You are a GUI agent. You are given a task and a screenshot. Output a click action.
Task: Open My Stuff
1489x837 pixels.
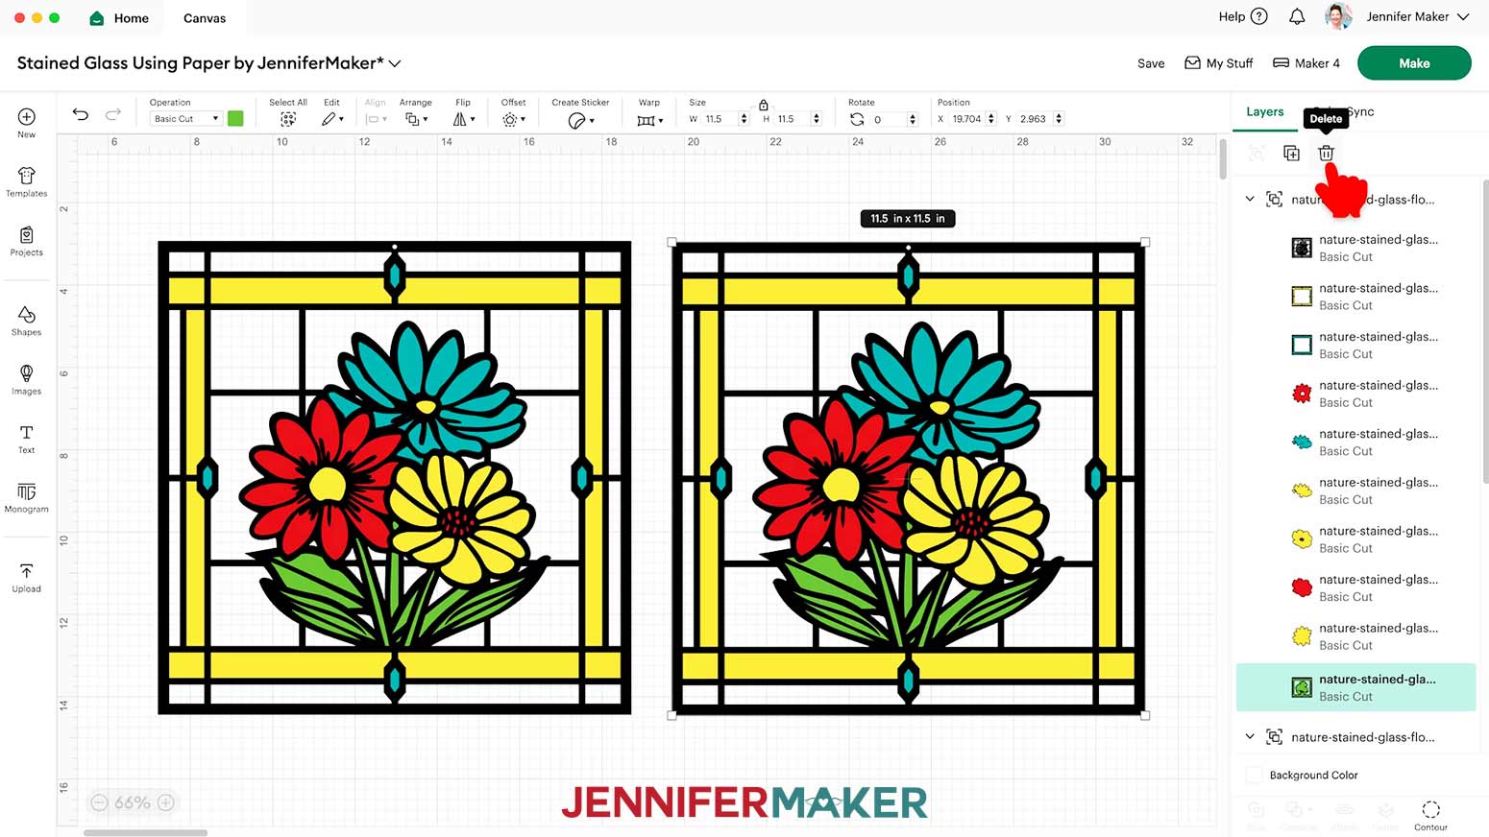click(x=1219, y=63)
